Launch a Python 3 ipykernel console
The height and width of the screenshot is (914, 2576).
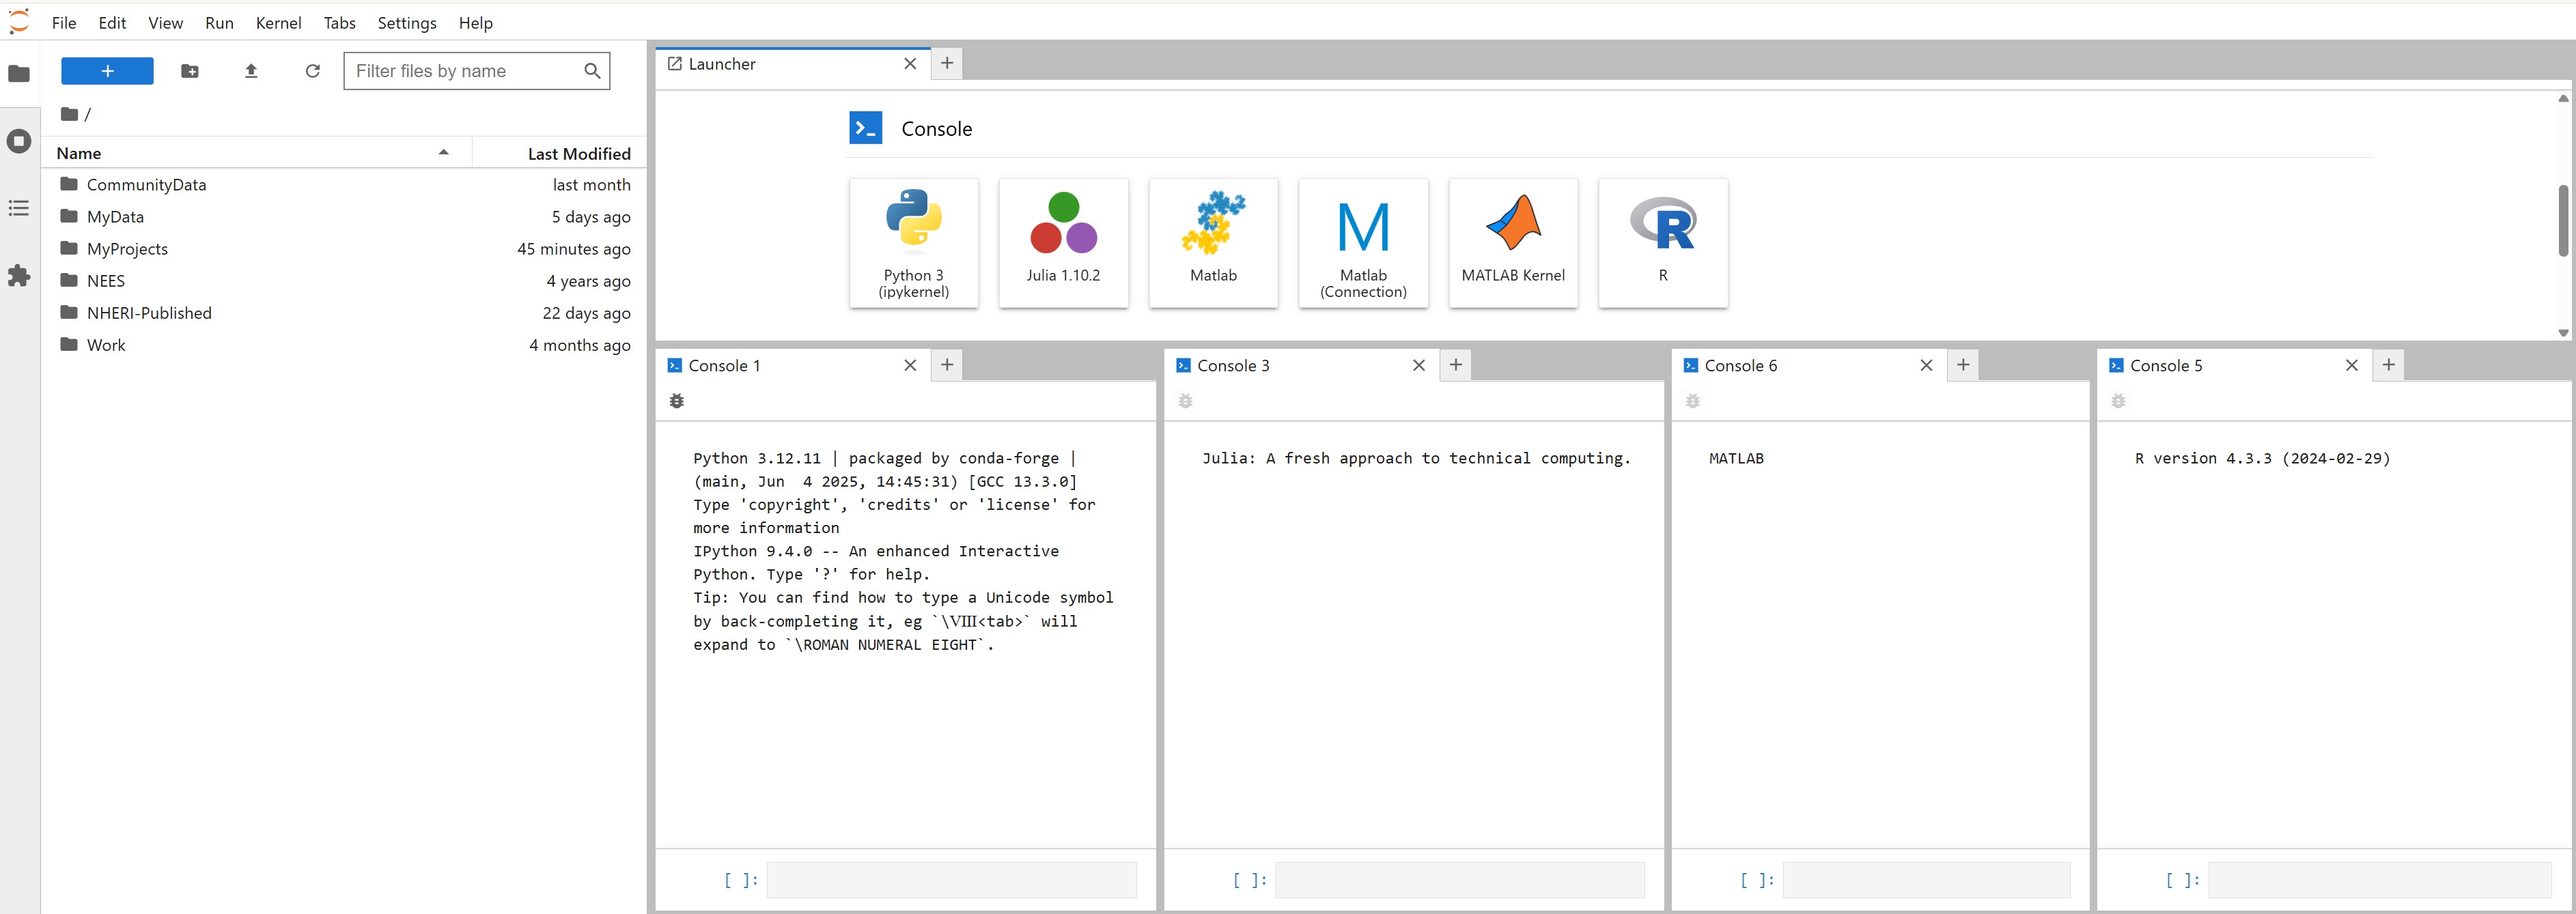pos(913,242)
